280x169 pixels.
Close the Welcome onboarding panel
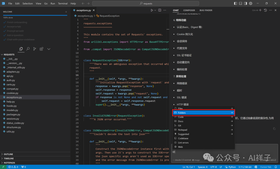[x=66, y=12]
